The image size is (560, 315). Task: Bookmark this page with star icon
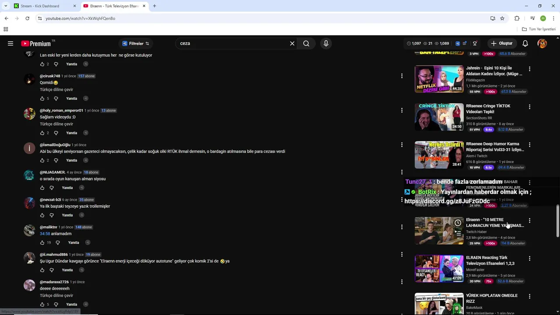pos(502,18)
